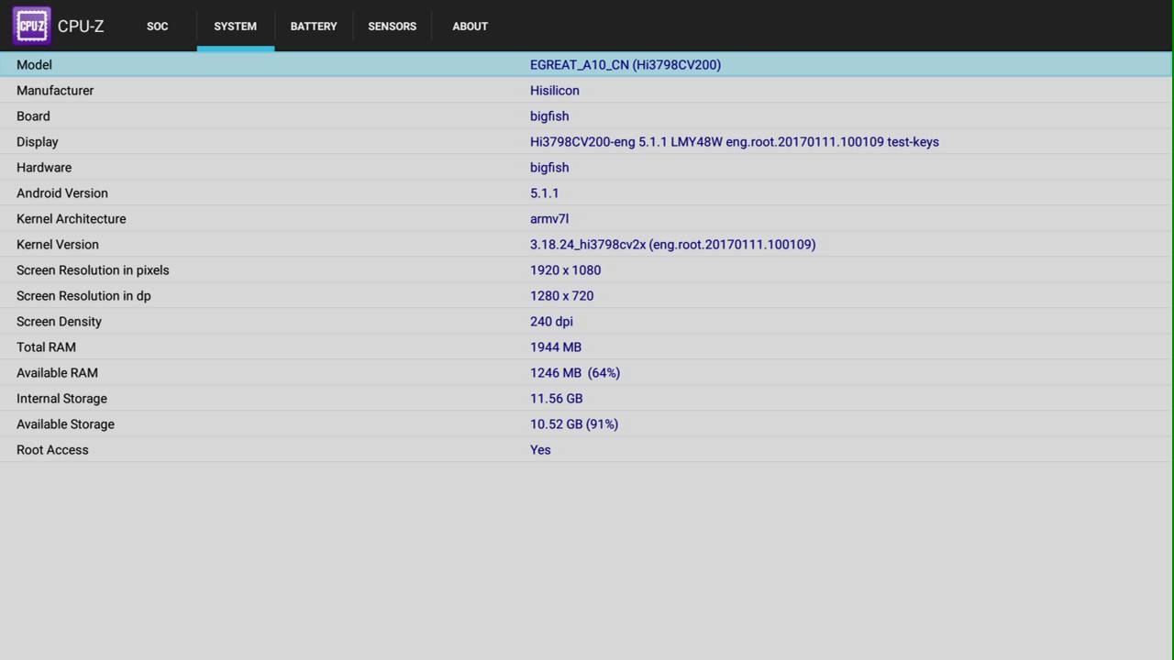The image size is (1174, 660).
Task: Click the bigfish value in Board row
Action: coord(549,116)
